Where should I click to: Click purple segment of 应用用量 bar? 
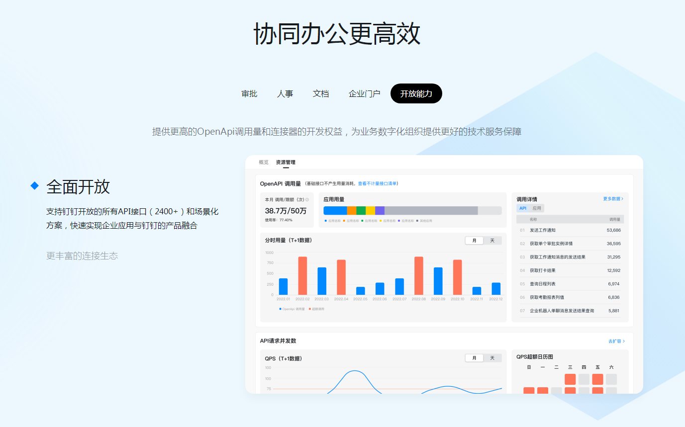[380, 210]
